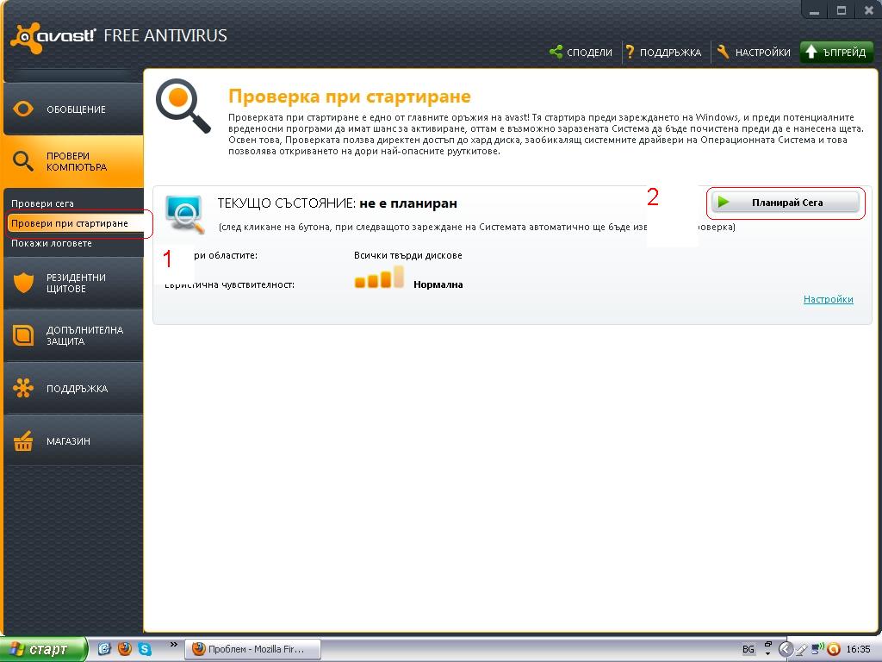Switch to the Проблем - Mozilla Firefox taskbar window
Screen dimensions: 882x662
pos(253,649)
